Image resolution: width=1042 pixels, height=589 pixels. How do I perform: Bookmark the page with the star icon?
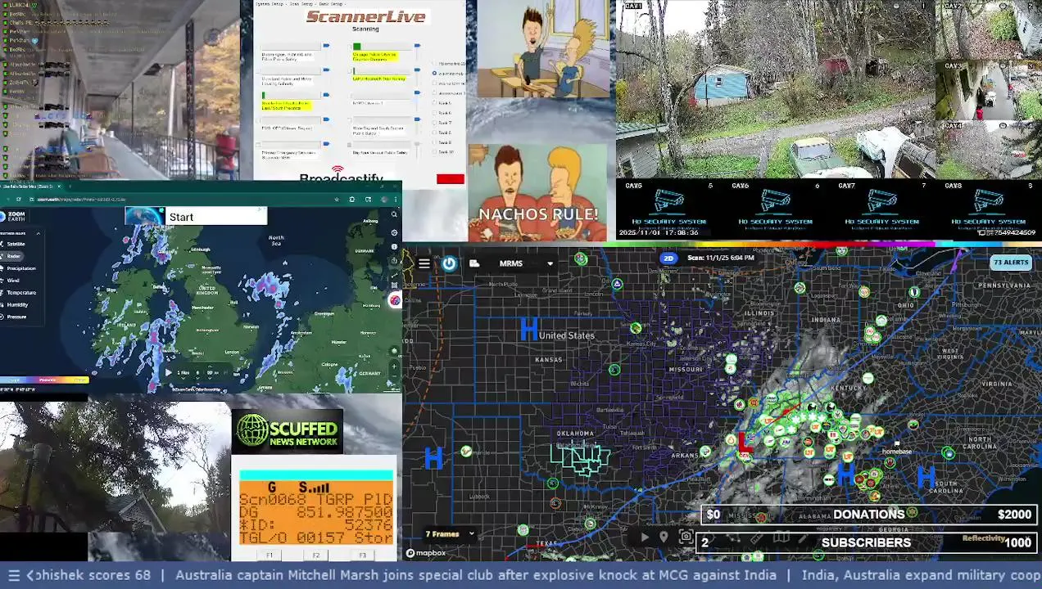tap(337, 199)
